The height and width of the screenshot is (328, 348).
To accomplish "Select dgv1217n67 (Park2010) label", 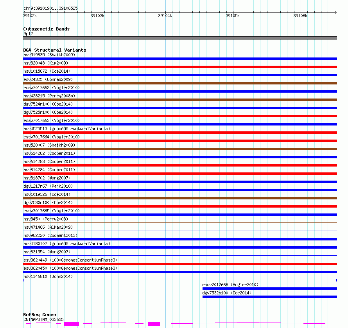I will (48, 186).
